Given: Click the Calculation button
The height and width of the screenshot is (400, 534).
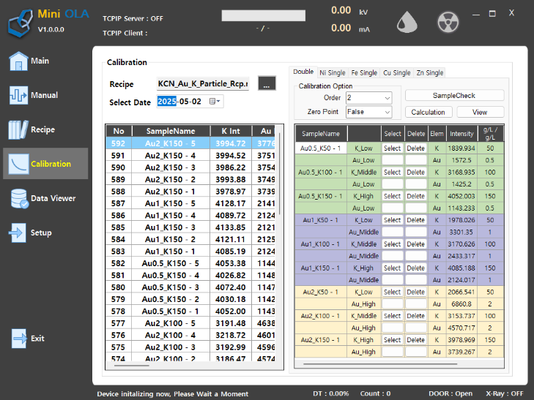Looking at the screenshot, I should [429, 112].
